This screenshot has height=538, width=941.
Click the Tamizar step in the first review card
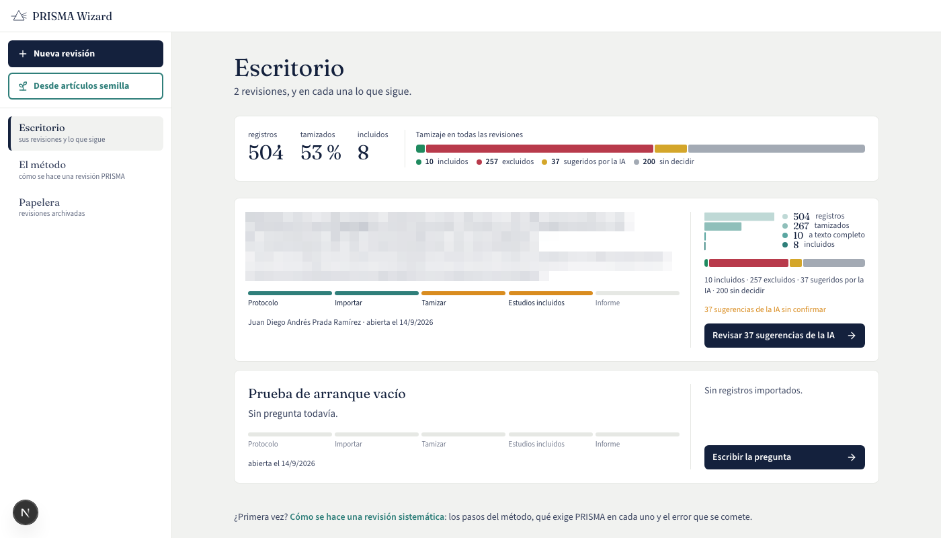click(463, 299)
